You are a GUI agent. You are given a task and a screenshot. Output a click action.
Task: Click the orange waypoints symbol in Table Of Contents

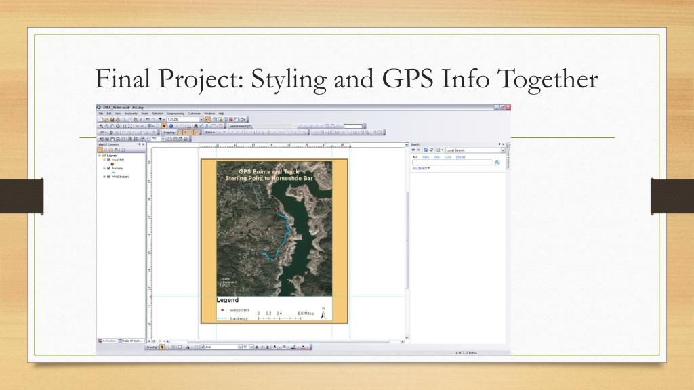click(113, 164)
